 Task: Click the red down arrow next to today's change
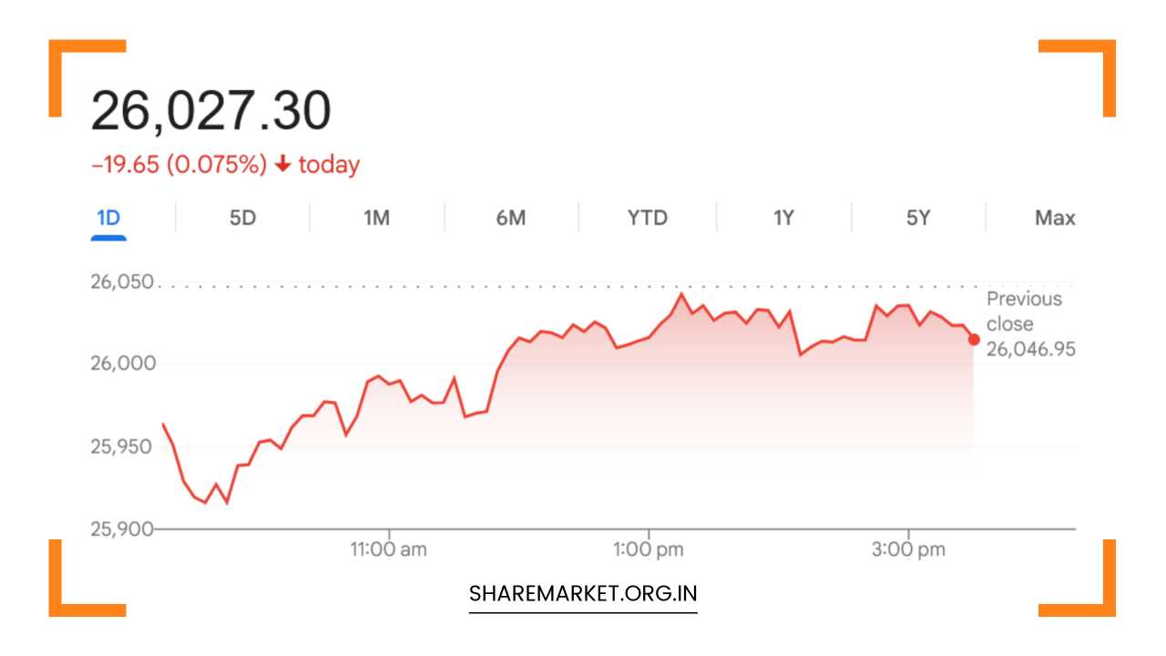283,164
